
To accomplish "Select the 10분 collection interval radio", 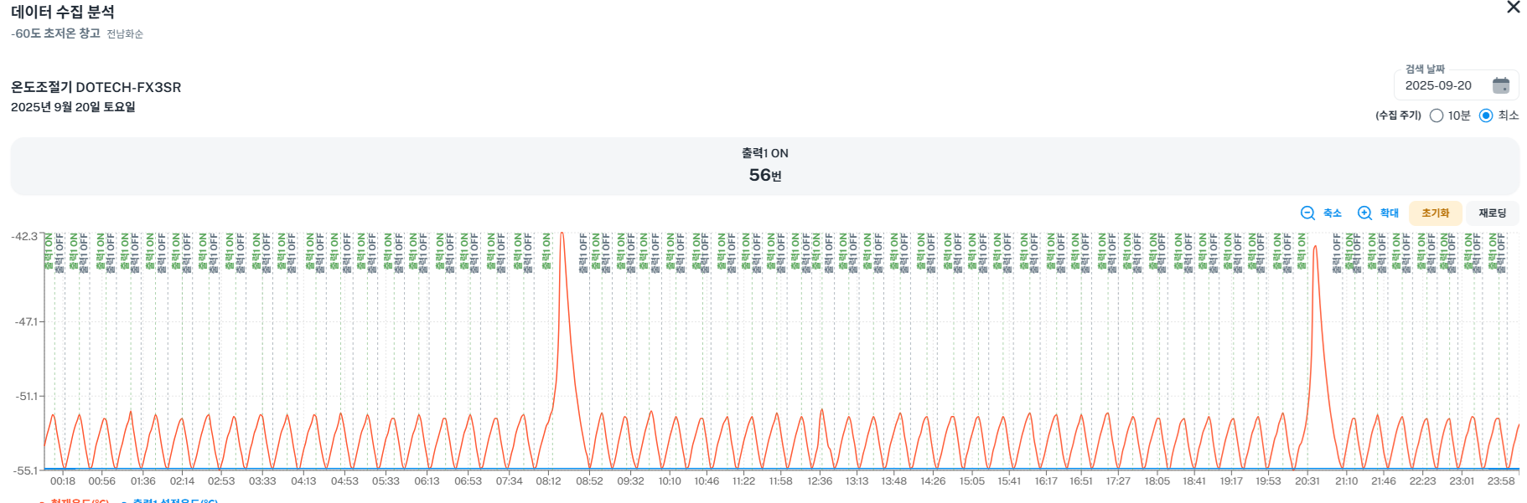I will point(1436,115).
